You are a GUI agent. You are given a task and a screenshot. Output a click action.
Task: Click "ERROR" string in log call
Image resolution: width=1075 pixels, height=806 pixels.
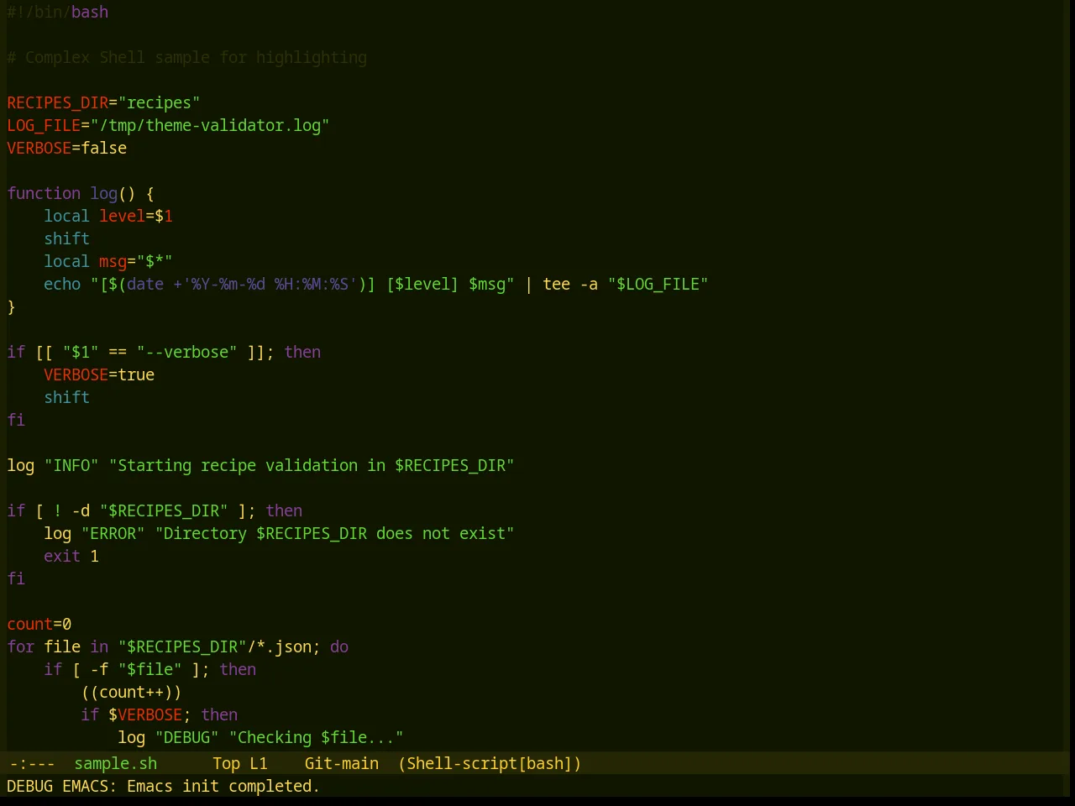click(x=113, y=533)
